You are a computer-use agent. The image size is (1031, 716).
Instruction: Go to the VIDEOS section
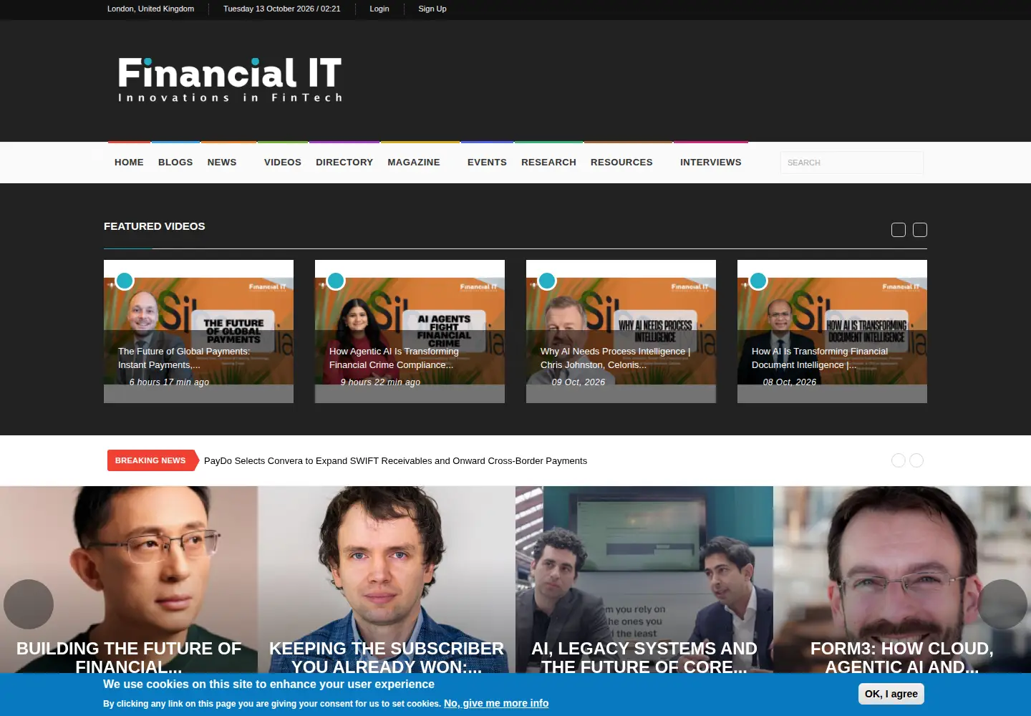(x=283, y=163)
